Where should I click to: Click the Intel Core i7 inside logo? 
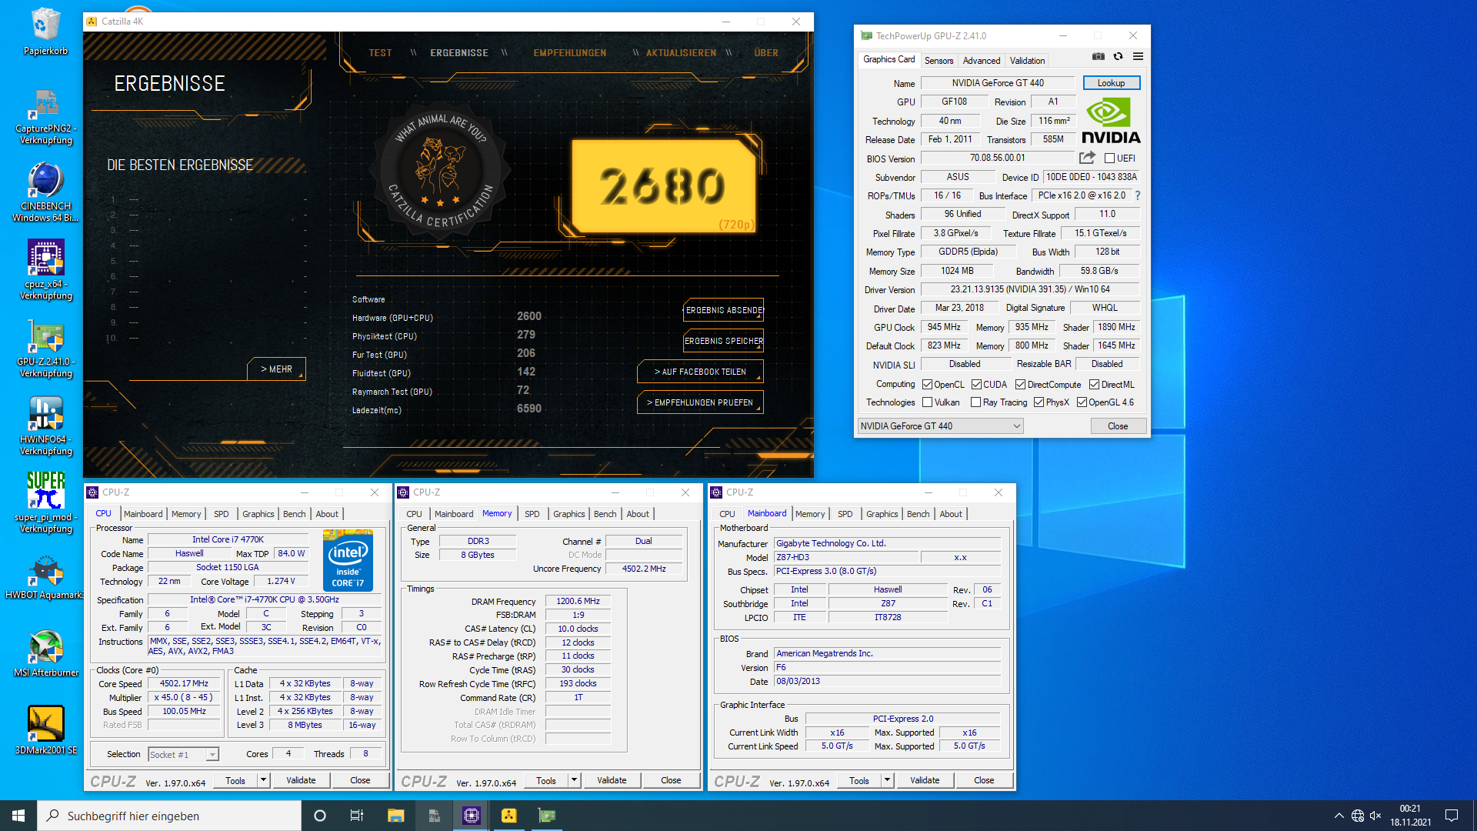[x=348, y=559]
